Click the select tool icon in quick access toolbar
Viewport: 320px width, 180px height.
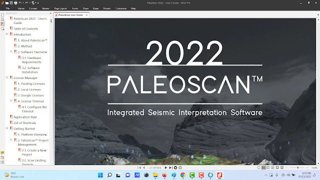coord(33,3)
